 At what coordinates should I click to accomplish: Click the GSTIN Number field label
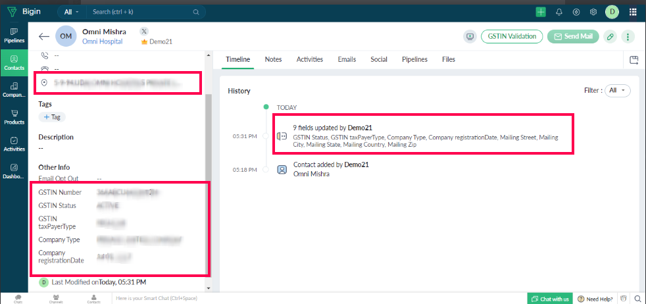point(60,192)
